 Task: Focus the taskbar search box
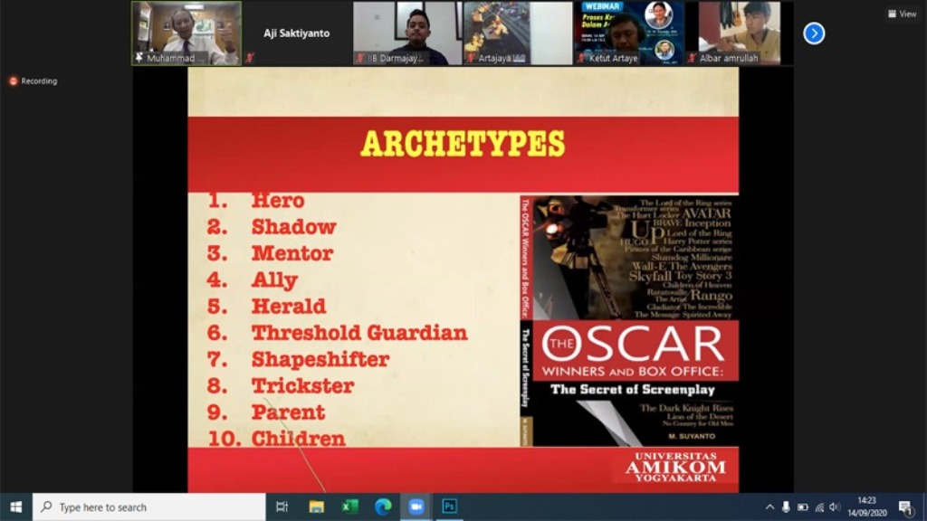pos(149,507)
